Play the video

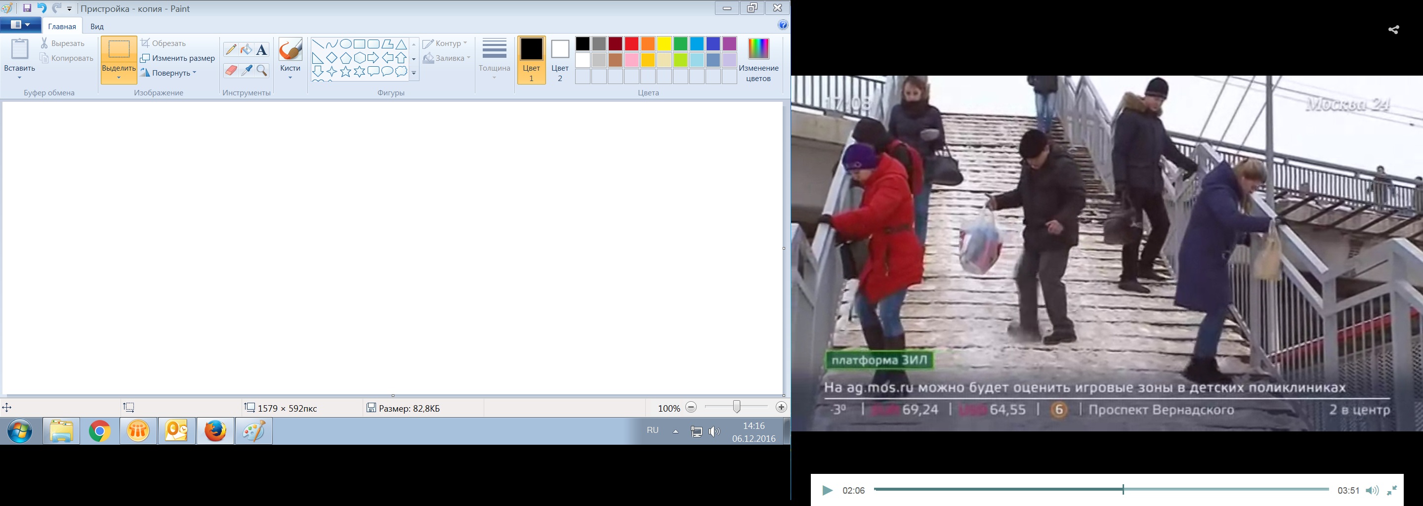click(827, 491)
